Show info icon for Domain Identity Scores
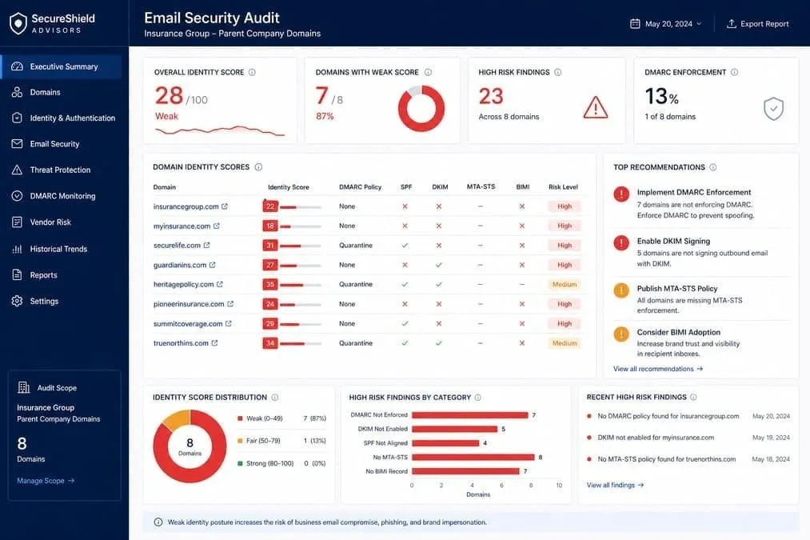Screen dimensions: 810x540 point(258,167)
